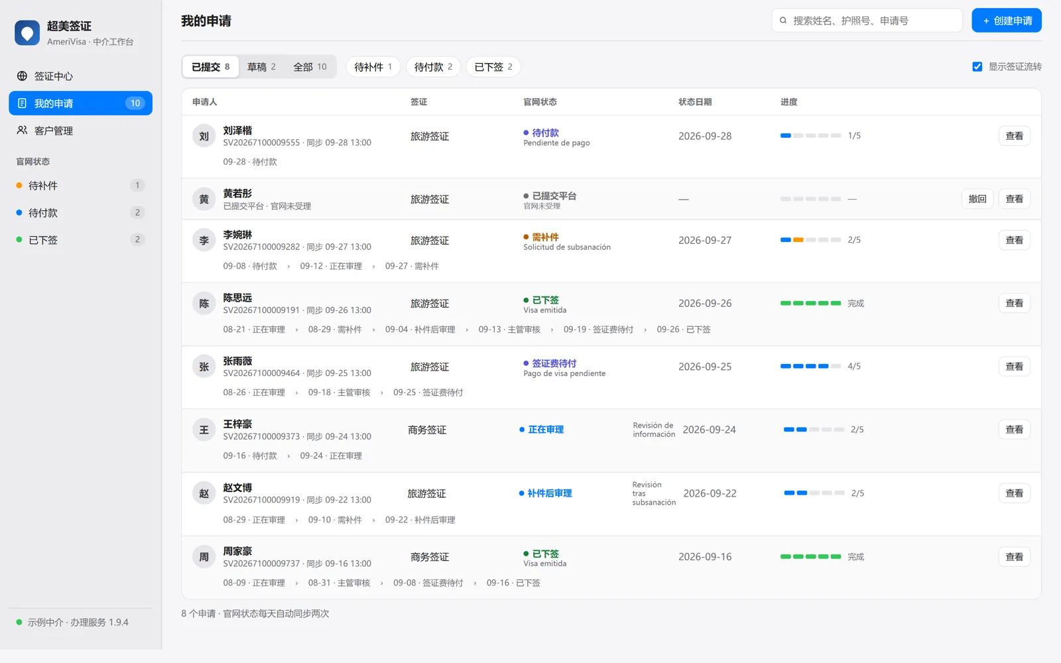Click the document icon beside 我的申请
1061x663 pixels.
coord(22,103)
